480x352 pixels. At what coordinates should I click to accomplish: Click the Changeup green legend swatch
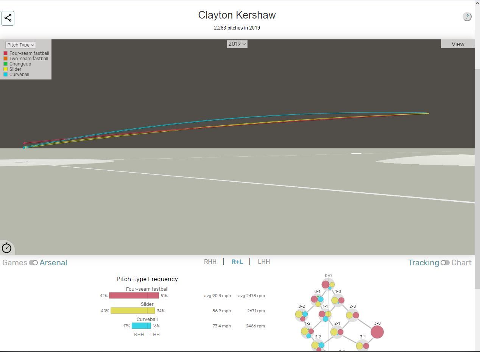6,64
